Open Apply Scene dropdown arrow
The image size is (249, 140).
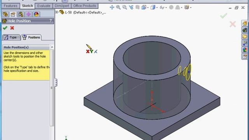pyautogui.click(x=182, y=8)
